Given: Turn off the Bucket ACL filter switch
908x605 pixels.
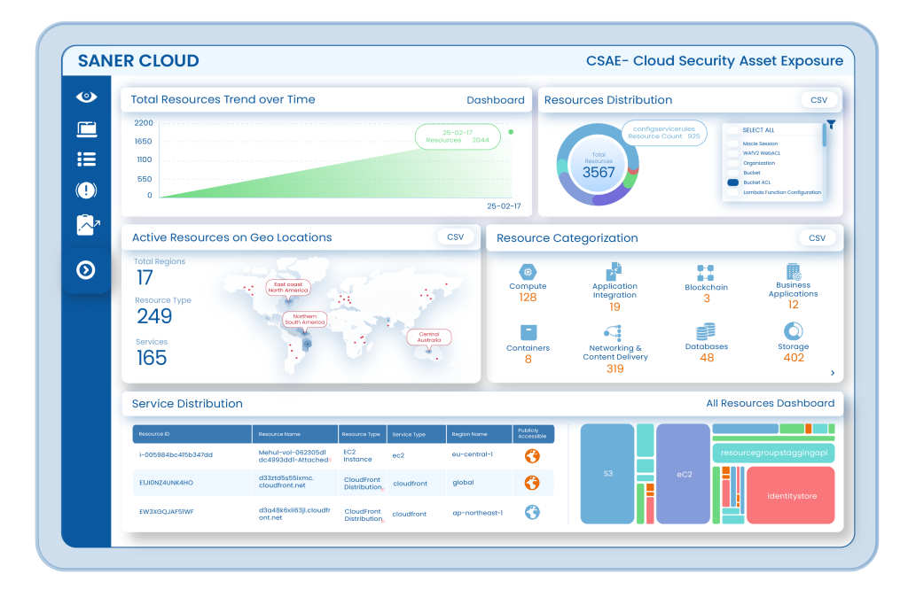Looking at the screenshot, I should [733, 182].
